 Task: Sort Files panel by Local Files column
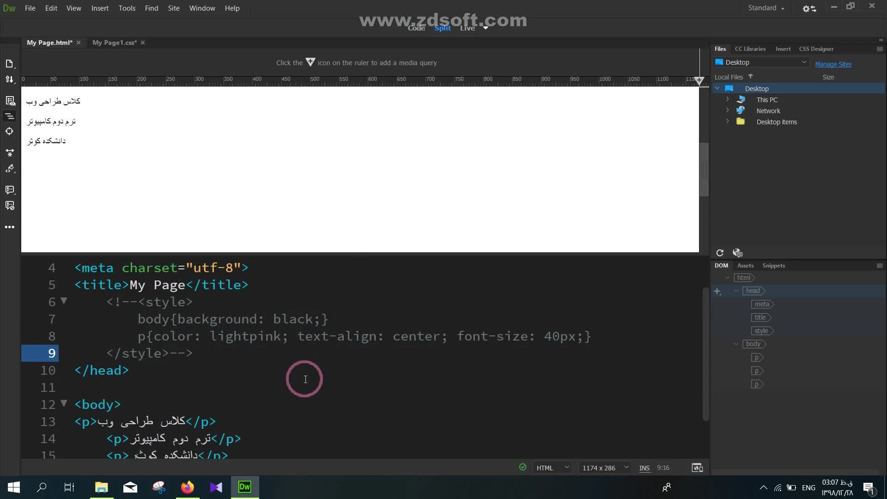tap(729, 77)
